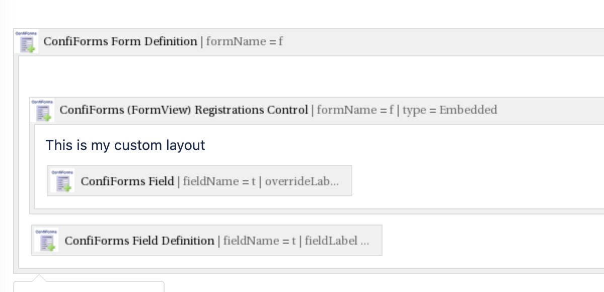
Task: Click the popup panel at the bottom left
Action: (x=88, y=288)
